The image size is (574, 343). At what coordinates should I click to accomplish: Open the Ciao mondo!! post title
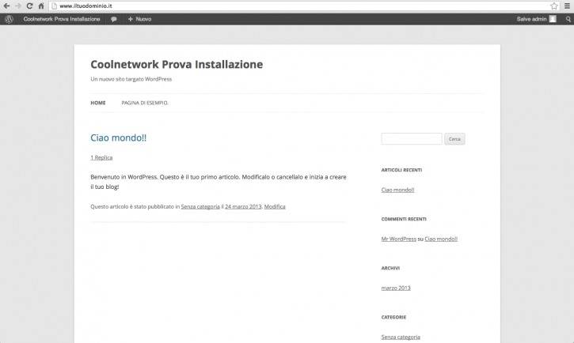click(x=118, y=138)
